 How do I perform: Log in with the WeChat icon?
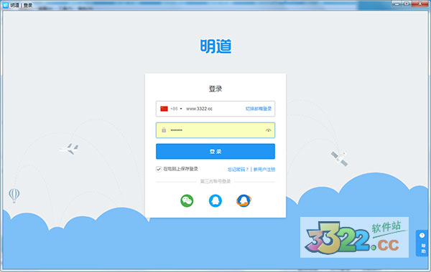tap(187, 201)
